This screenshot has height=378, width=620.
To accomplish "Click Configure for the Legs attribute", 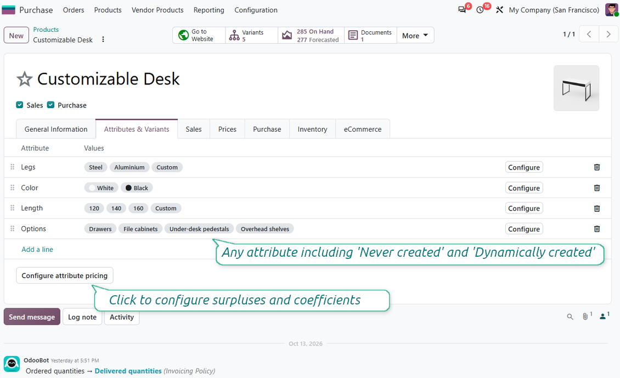I will pos(524,167).
